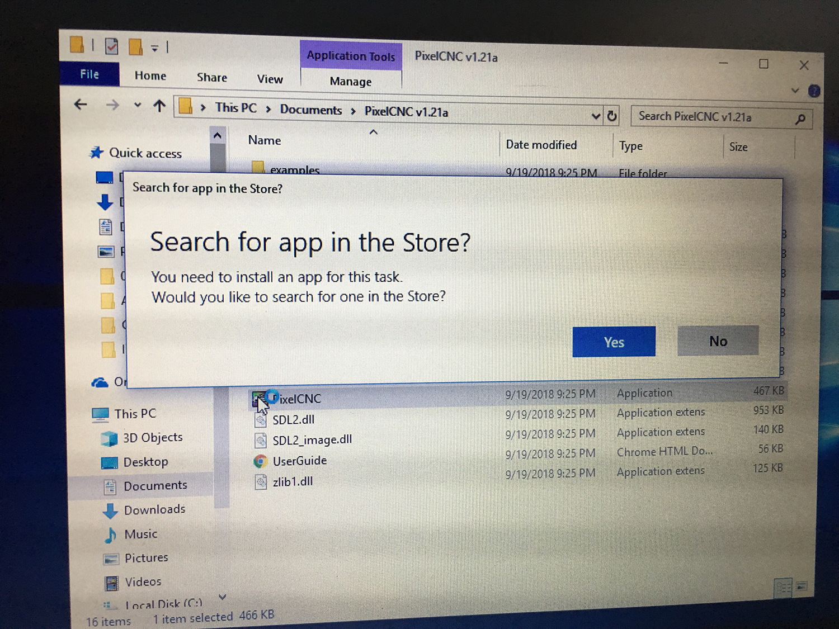839x629 pixels.
Task: Open the recent locations dropdown arrow
Action: pos(137,105)
